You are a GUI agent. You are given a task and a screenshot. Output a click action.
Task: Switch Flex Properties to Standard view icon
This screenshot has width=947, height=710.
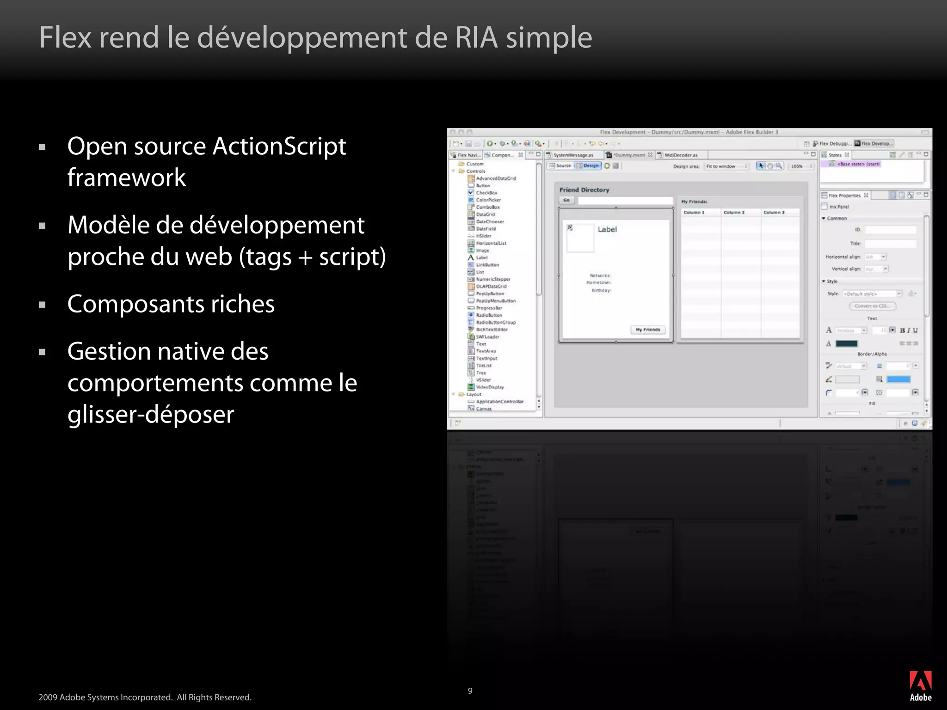893,195
